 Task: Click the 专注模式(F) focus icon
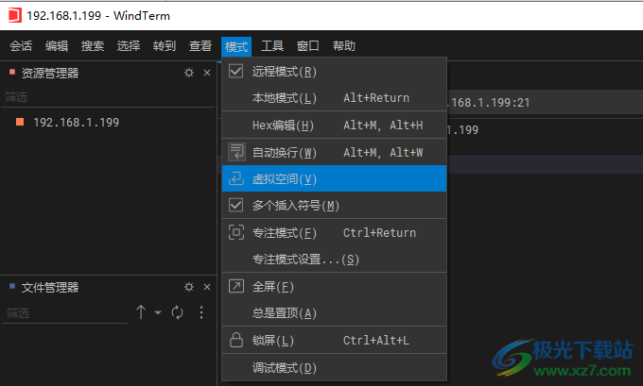(236, 232)
